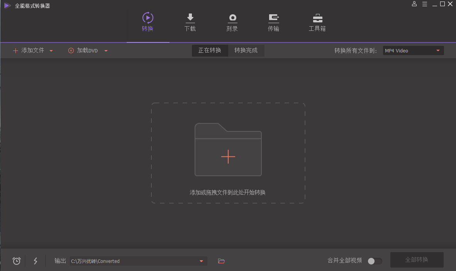The height and width of the screenshot is (271, 456).
Task: Open the output path dropdown C:\万兴优转\Converted
Action: coord(139,261)
